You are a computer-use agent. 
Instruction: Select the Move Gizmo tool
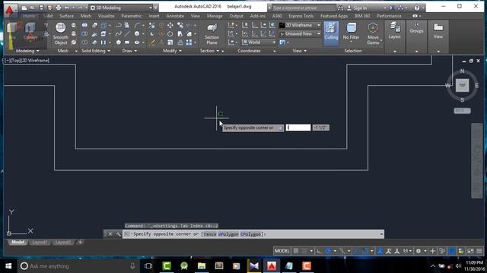pos(373,33)
